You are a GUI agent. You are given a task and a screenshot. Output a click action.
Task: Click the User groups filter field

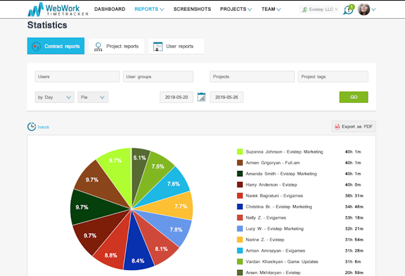tap(158, 77)
